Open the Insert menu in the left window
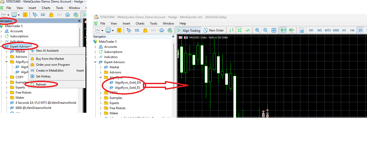Screen dimensions: 367x159 point(32,8)
